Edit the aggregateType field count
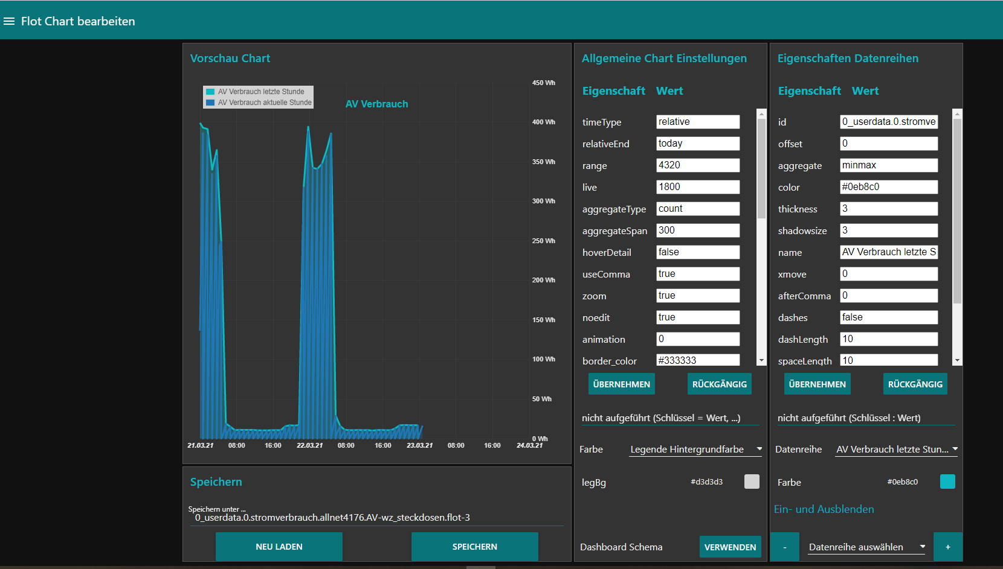The height and width of the screenshot is (569, 1003). coord(698,209)
